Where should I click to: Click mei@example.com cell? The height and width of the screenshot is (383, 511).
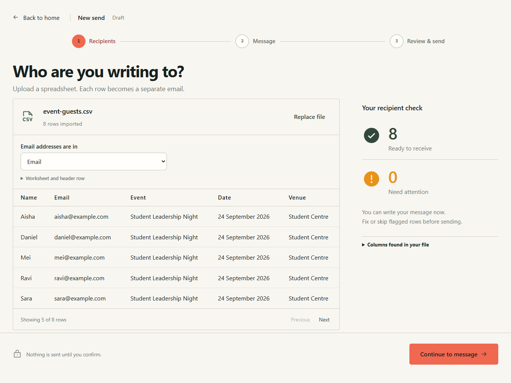(x=79, y=258)
